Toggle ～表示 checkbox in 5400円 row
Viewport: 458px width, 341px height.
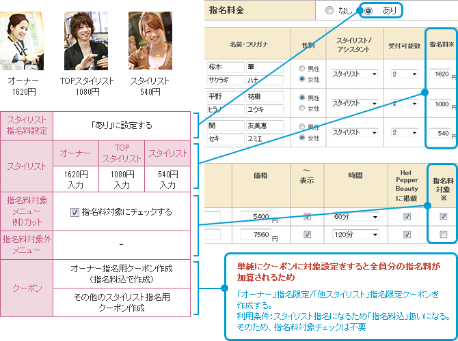click(x=307, y=217)
